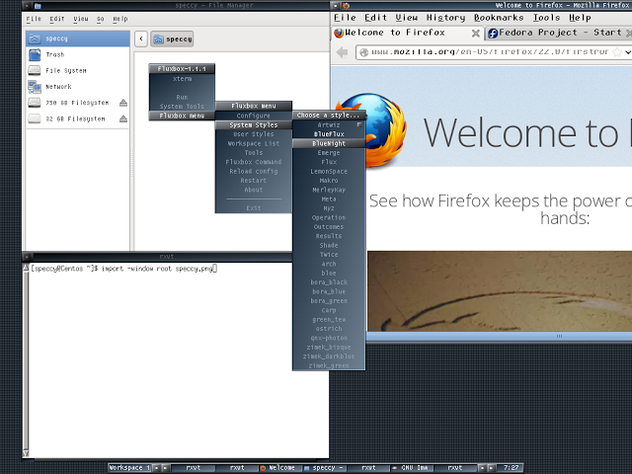Viewport: 632px width, 474px height.
Task: Open the URL bar history dropdown
Action: coord(628,52)
